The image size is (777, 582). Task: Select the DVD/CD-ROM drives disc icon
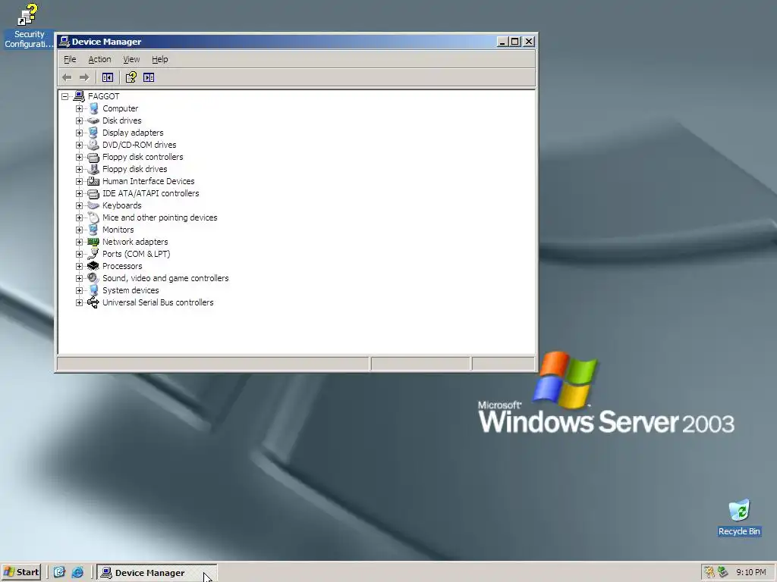93,145
